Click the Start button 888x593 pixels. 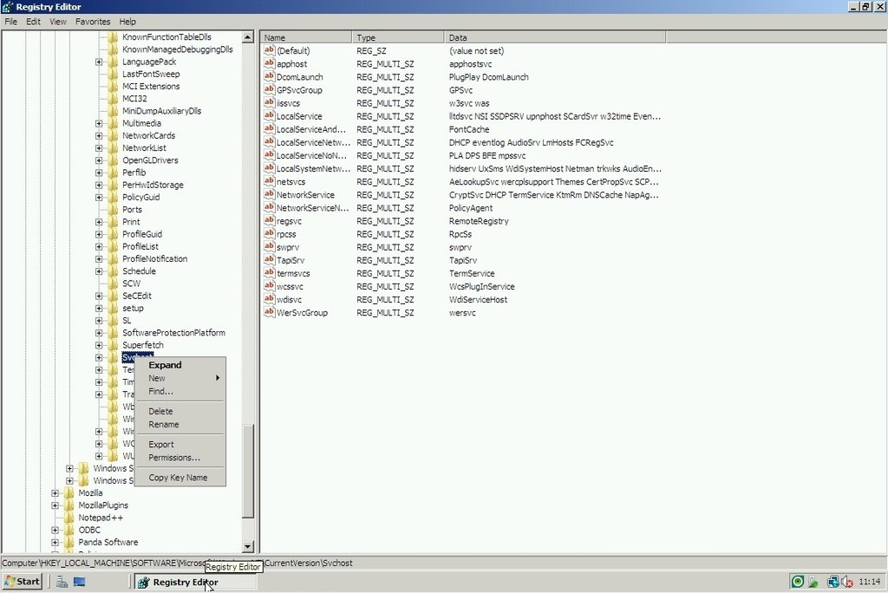[x=23, y=582]
